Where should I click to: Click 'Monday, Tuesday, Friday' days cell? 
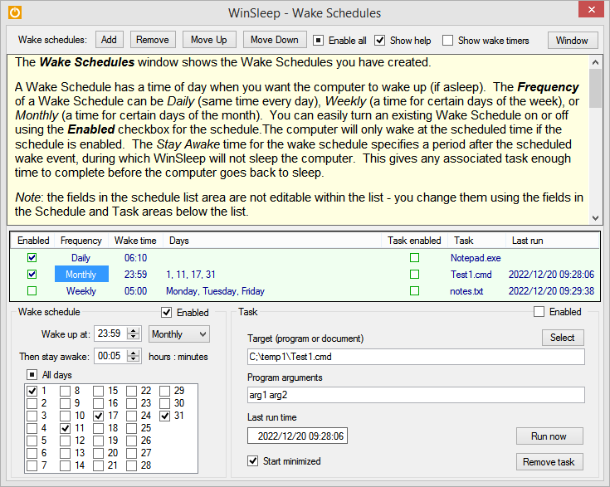click(x=215, y=291)
